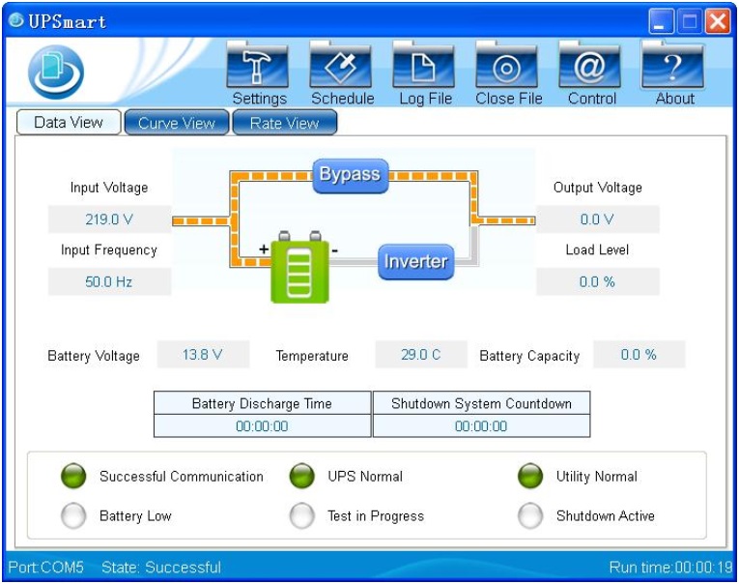Click the UPSmart logo icon
739x584 pixels.
click(56, 73)
